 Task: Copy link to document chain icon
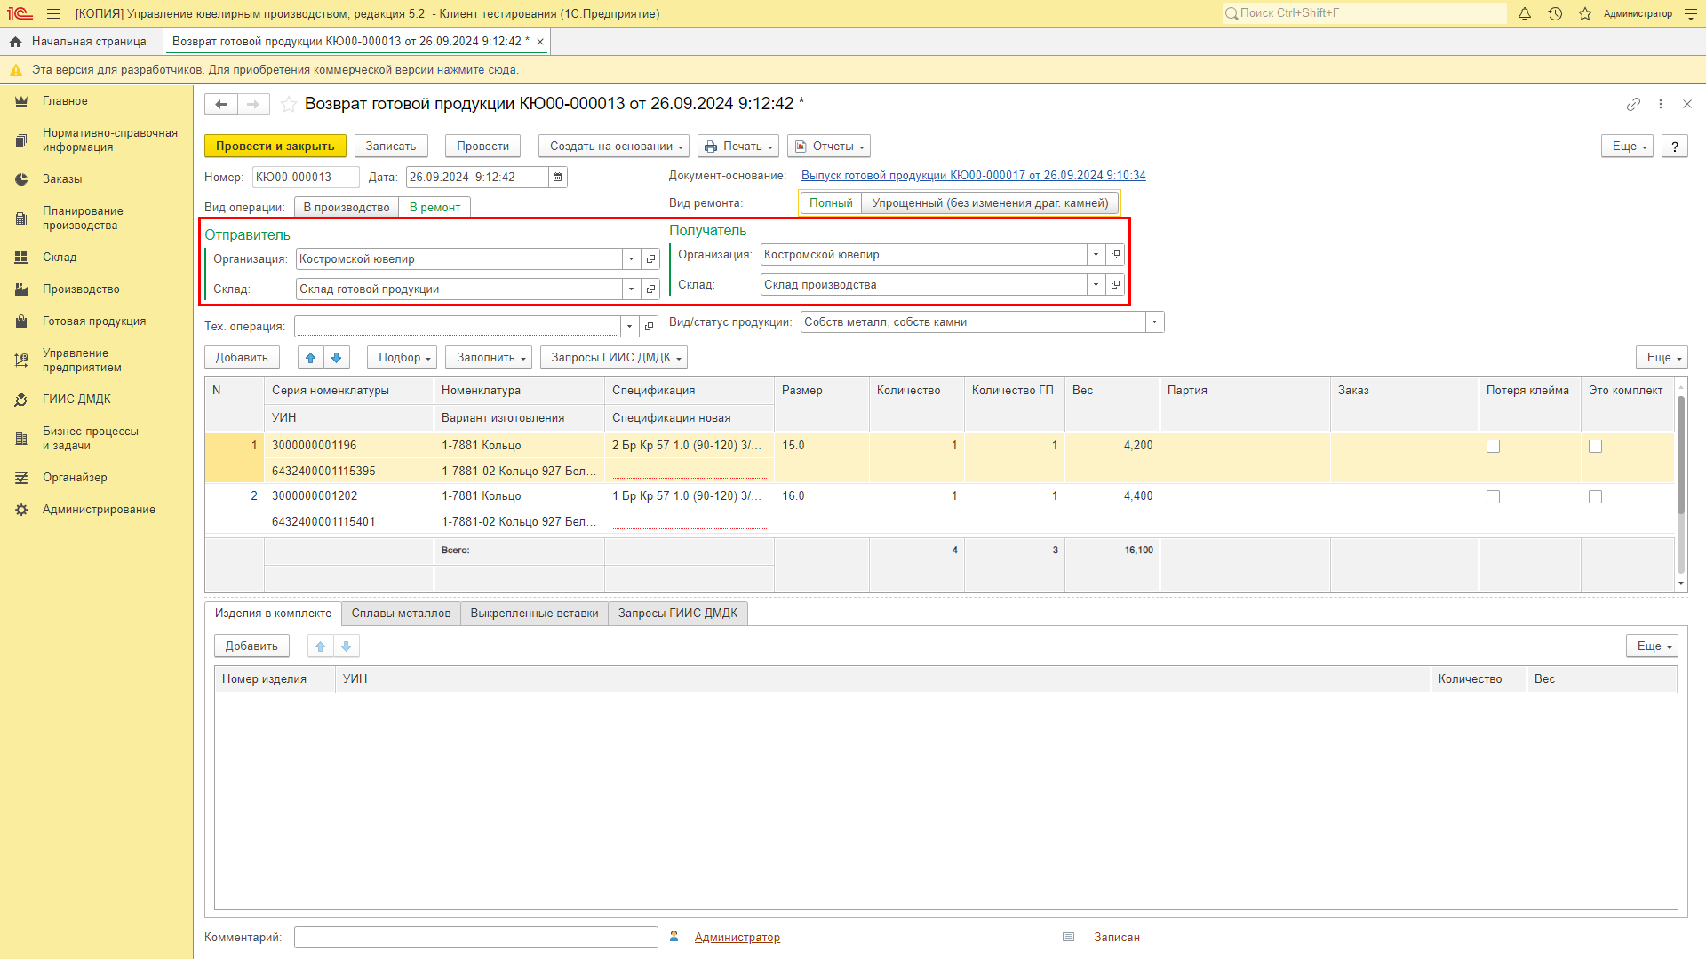1633,104
